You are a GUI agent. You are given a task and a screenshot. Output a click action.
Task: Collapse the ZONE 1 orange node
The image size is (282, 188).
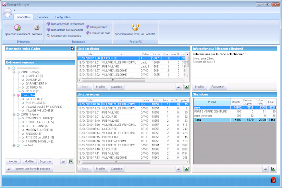[14, 72]
